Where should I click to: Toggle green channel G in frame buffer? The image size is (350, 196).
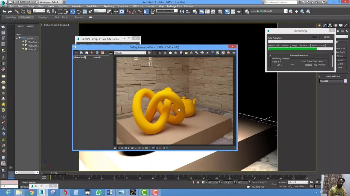[160, 53]
